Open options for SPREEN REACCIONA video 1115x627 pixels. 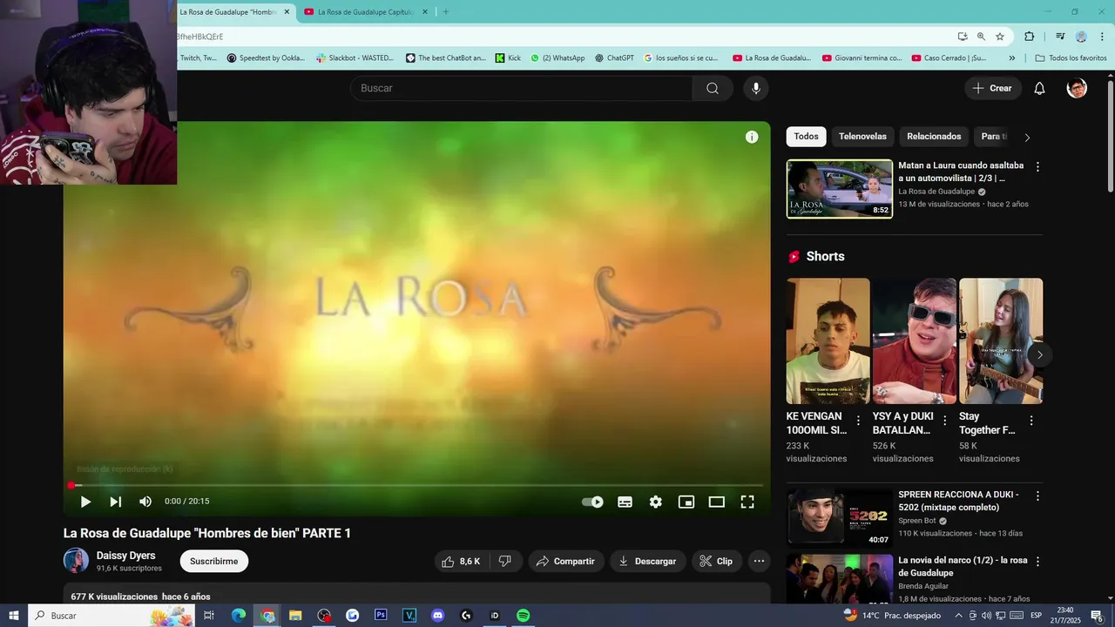1037,496
